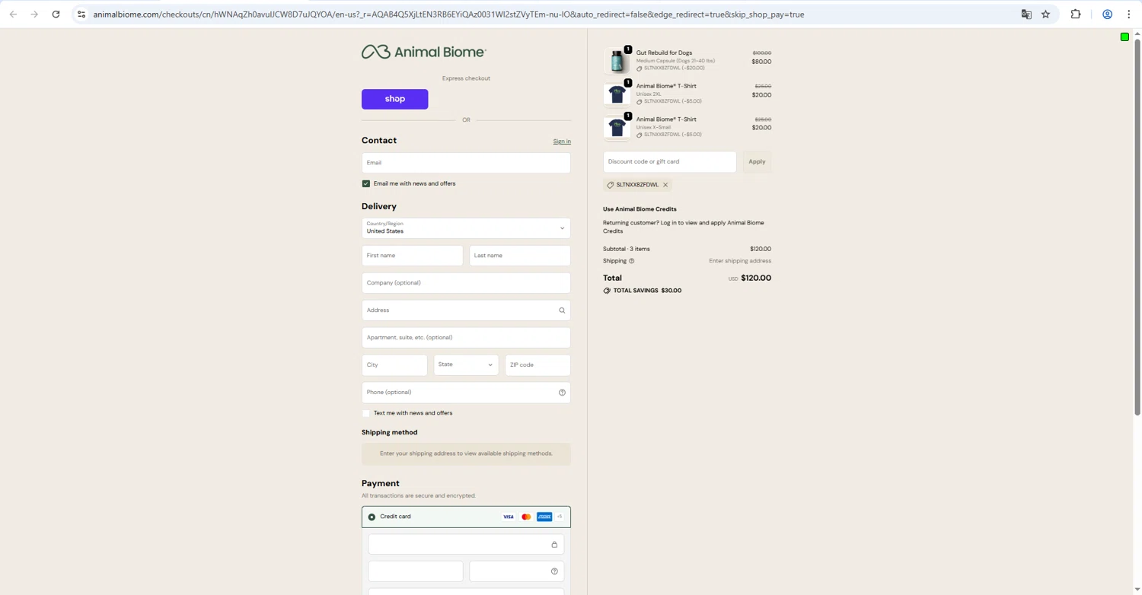The height and width of the screenshot is (595, 1142).
Task: Click the Animal Biome logo
Action: click(x=423, y=52)
